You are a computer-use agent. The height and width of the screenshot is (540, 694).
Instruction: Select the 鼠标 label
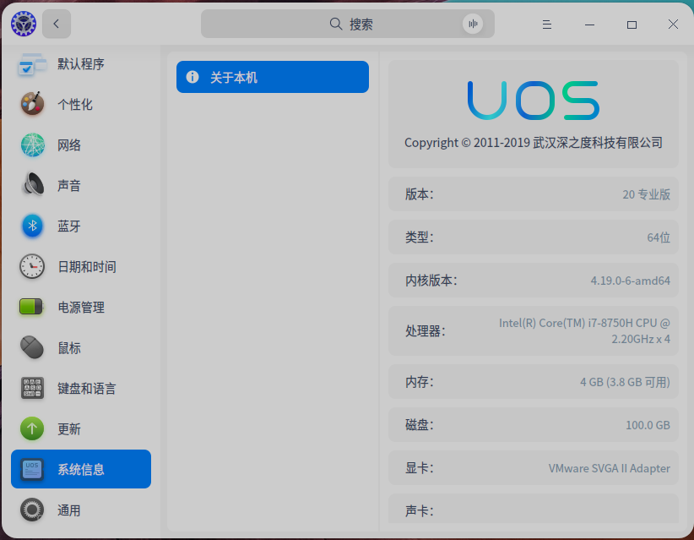point(69,348)
